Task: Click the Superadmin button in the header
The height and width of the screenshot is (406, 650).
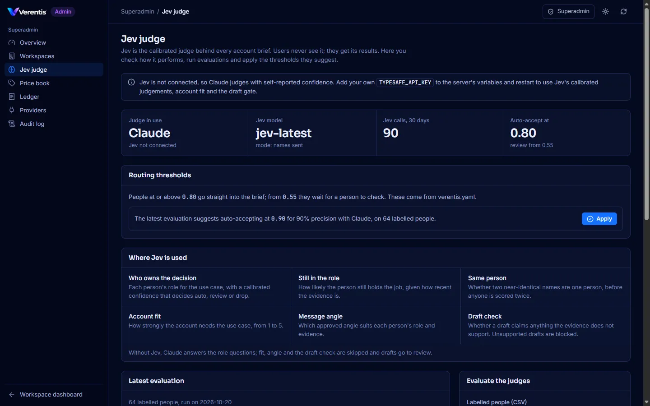Action: click(x=568, y=12)
